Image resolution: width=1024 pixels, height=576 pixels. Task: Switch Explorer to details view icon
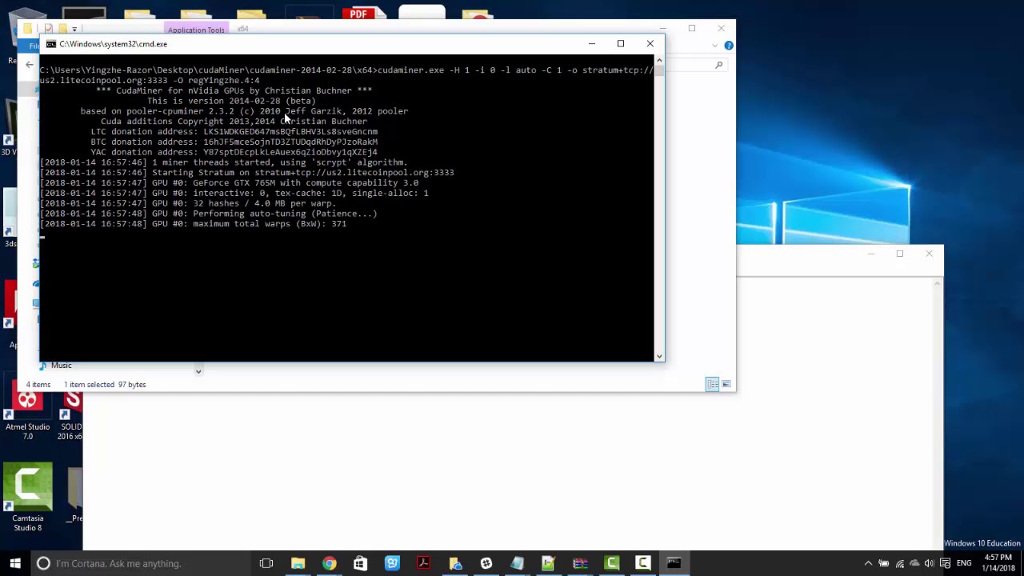(x=712, y=384)
